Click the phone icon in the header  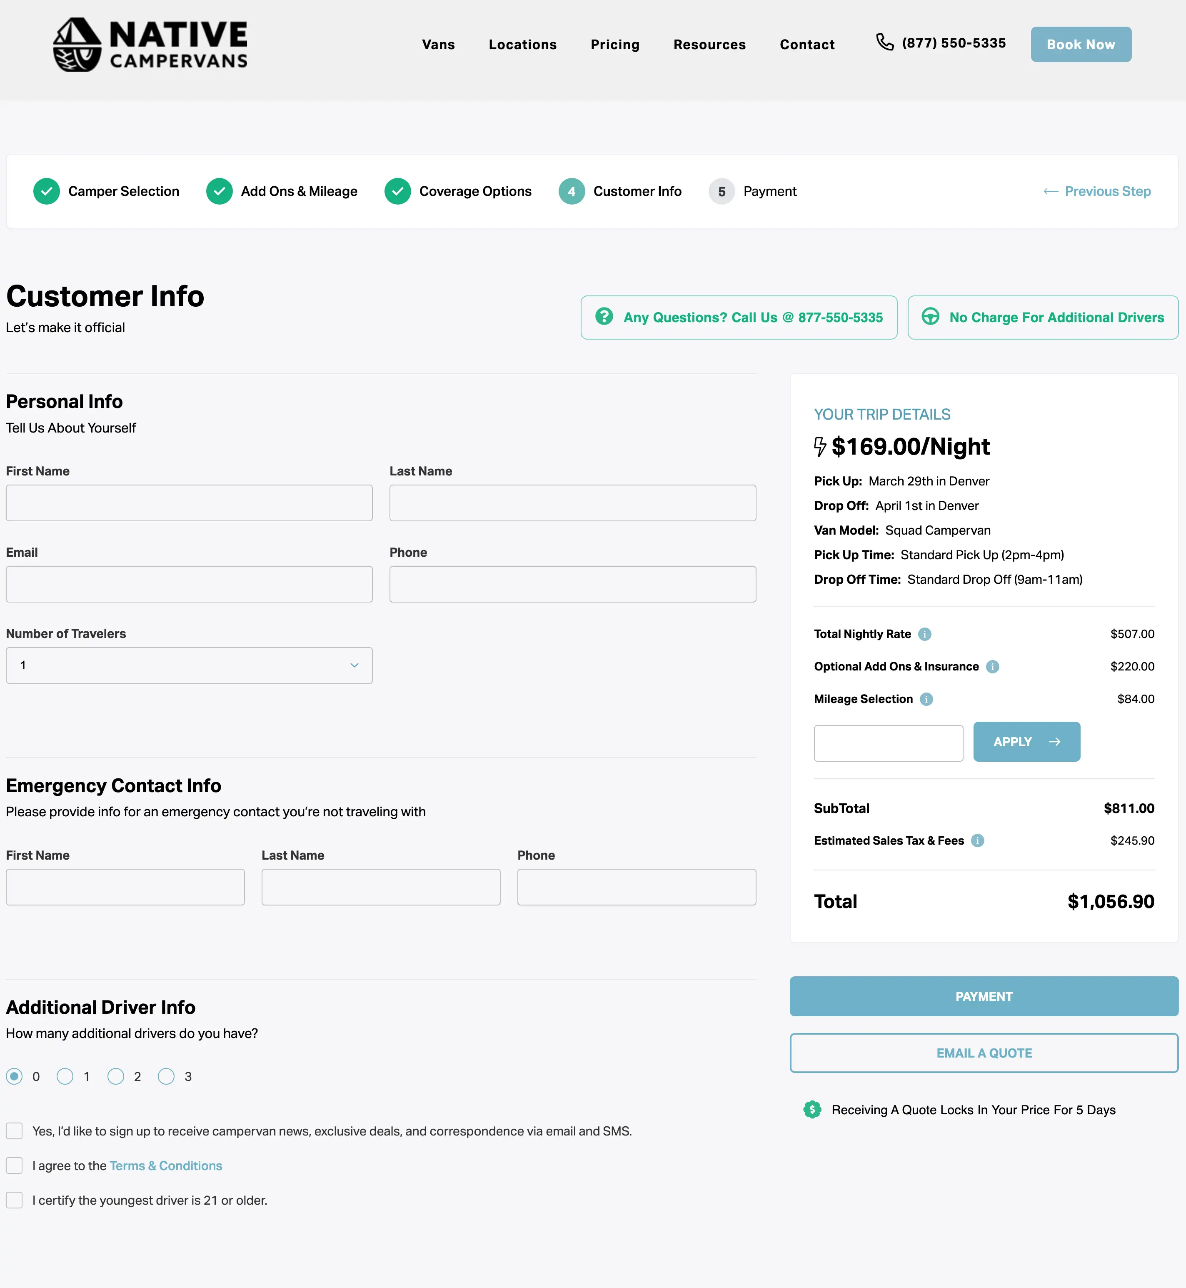pyautogui.click(x=885, y=43)
